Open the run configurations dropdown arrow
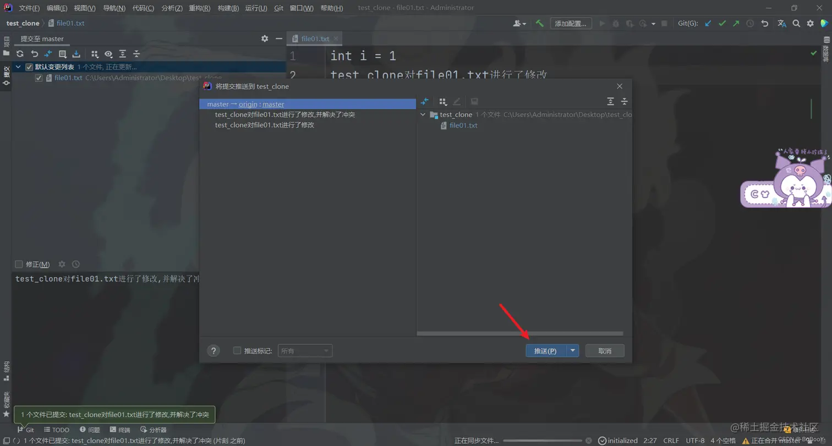832x446 pixels. [653, 24]
